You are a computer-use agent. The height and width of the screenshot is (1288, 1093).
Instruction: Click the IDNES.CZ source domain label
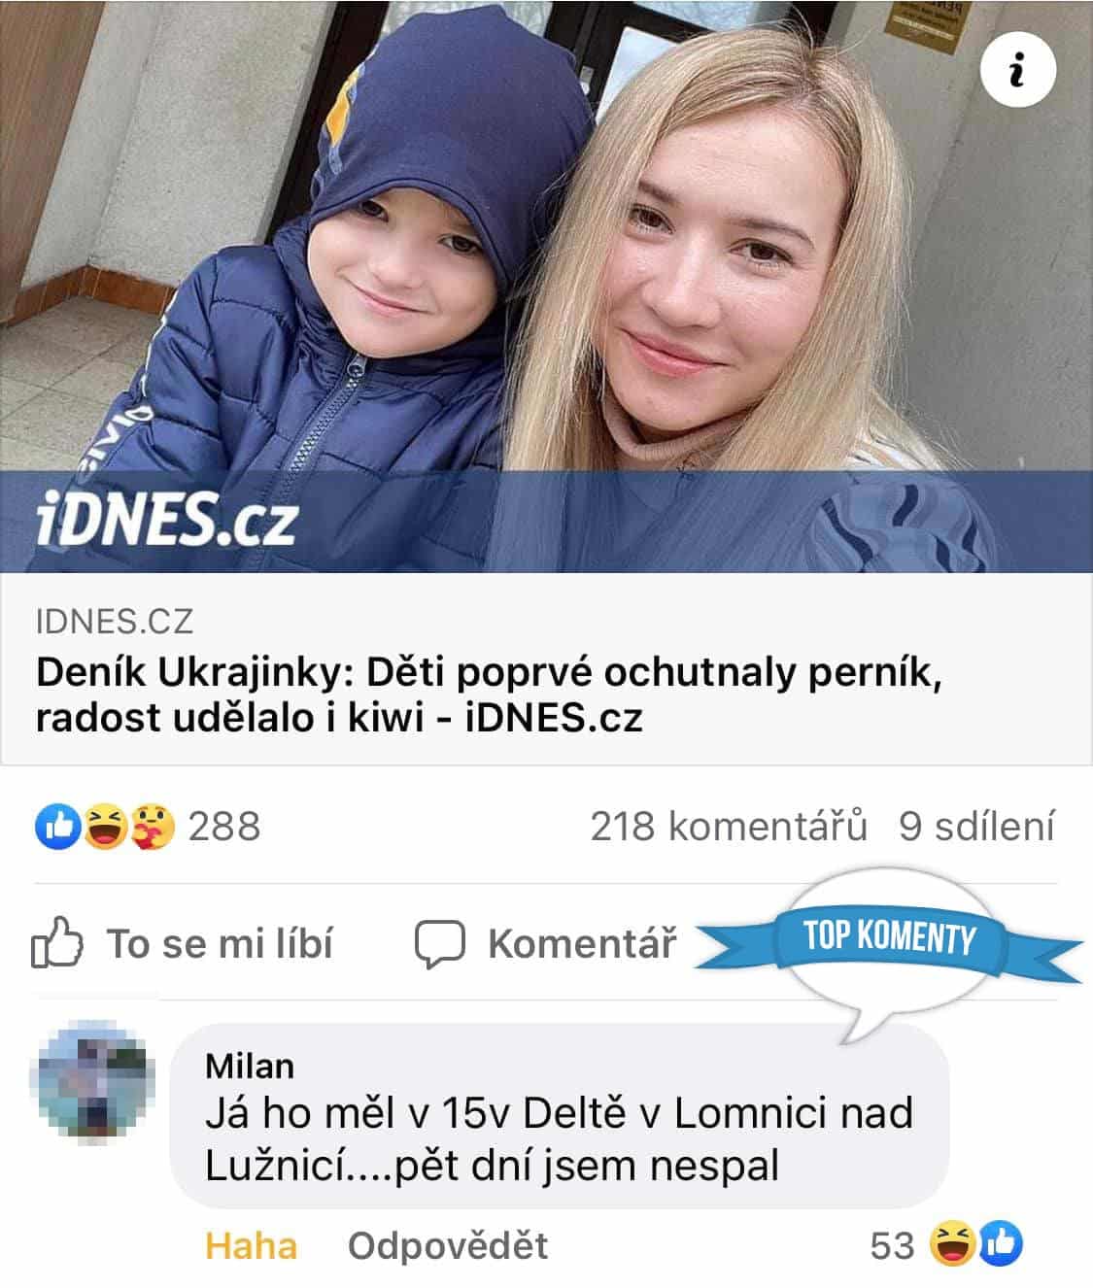click(x=115, y=620)
